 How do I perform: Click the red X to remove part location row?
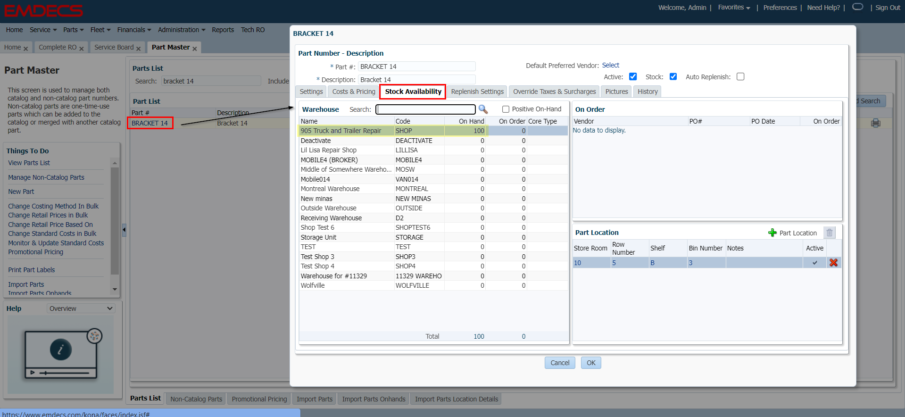(x=833, y=263)
